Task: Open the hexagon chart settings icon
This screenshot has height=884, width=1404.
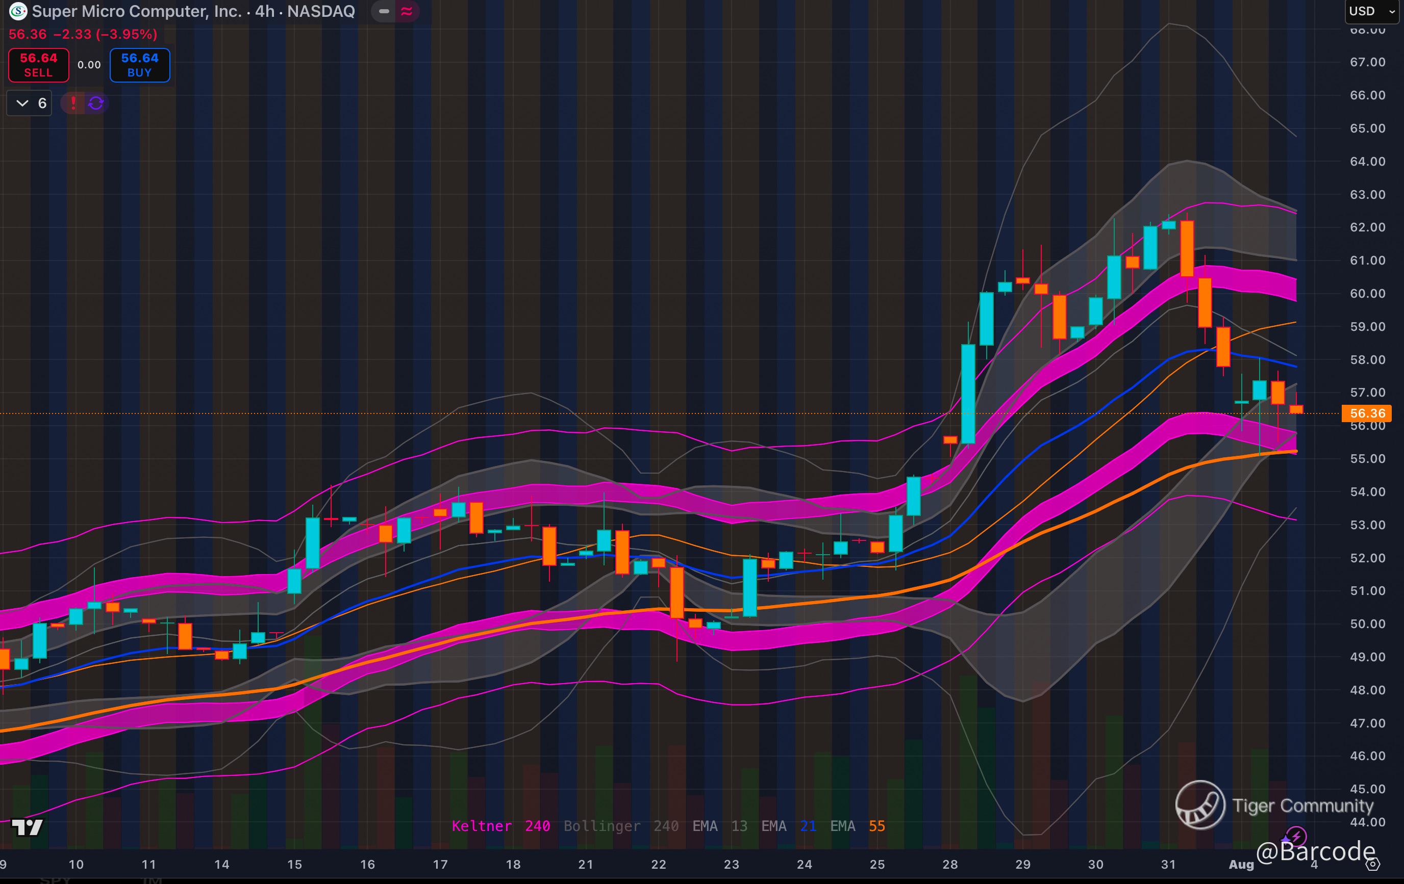Action: click(x=1373, y=864)
